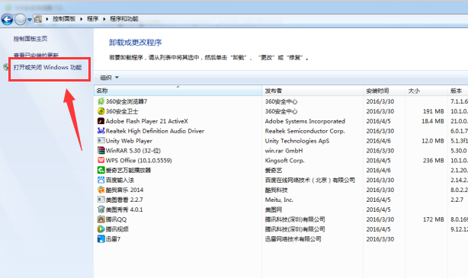Screen dimensions: 468x278
Task: Open 查看已安装的更新 link in sidebar
Action: pyautogui.click(x=36, y=55)
